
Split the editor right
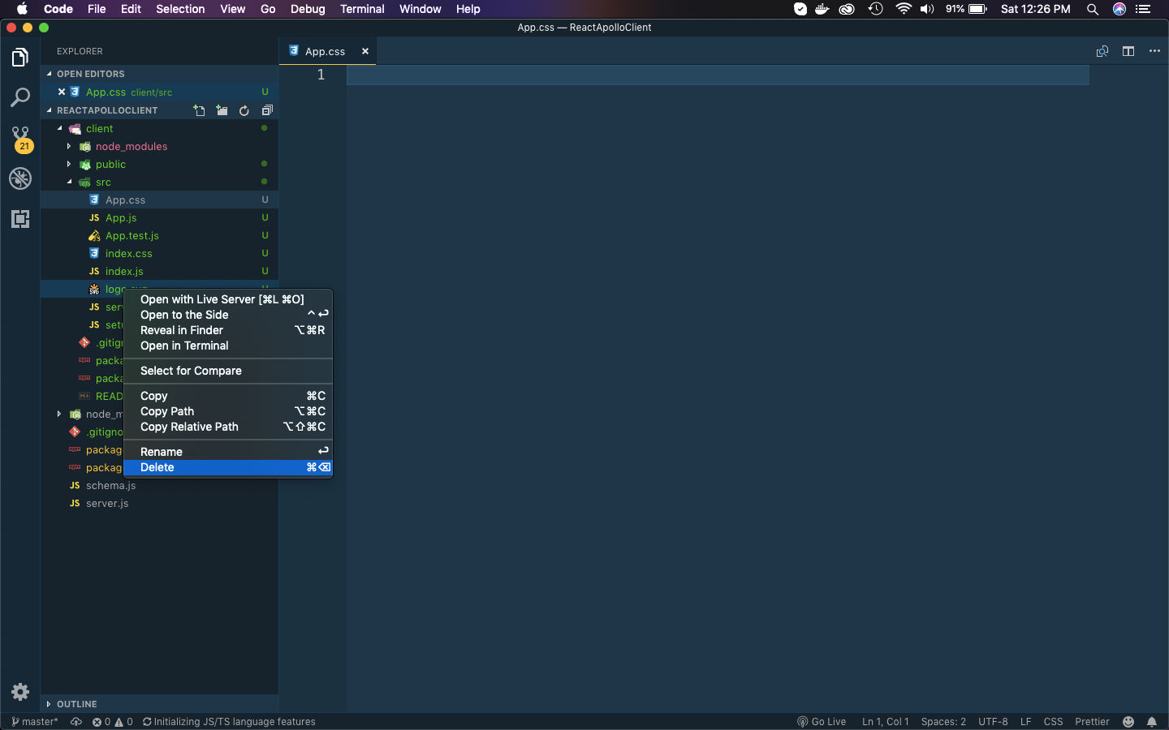coord(1128,51)
